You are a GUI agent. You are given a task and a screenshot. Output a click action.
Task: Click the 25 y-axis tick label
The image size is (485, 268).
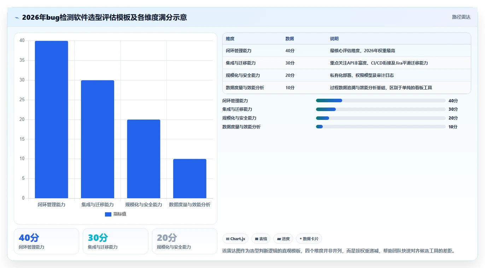(22, 100)
